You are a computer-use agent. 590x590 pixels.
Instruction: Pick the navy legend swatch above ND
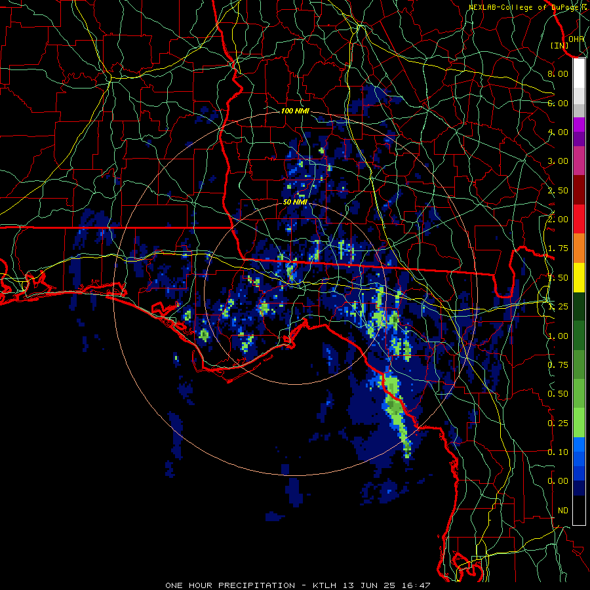coord(579,488)
